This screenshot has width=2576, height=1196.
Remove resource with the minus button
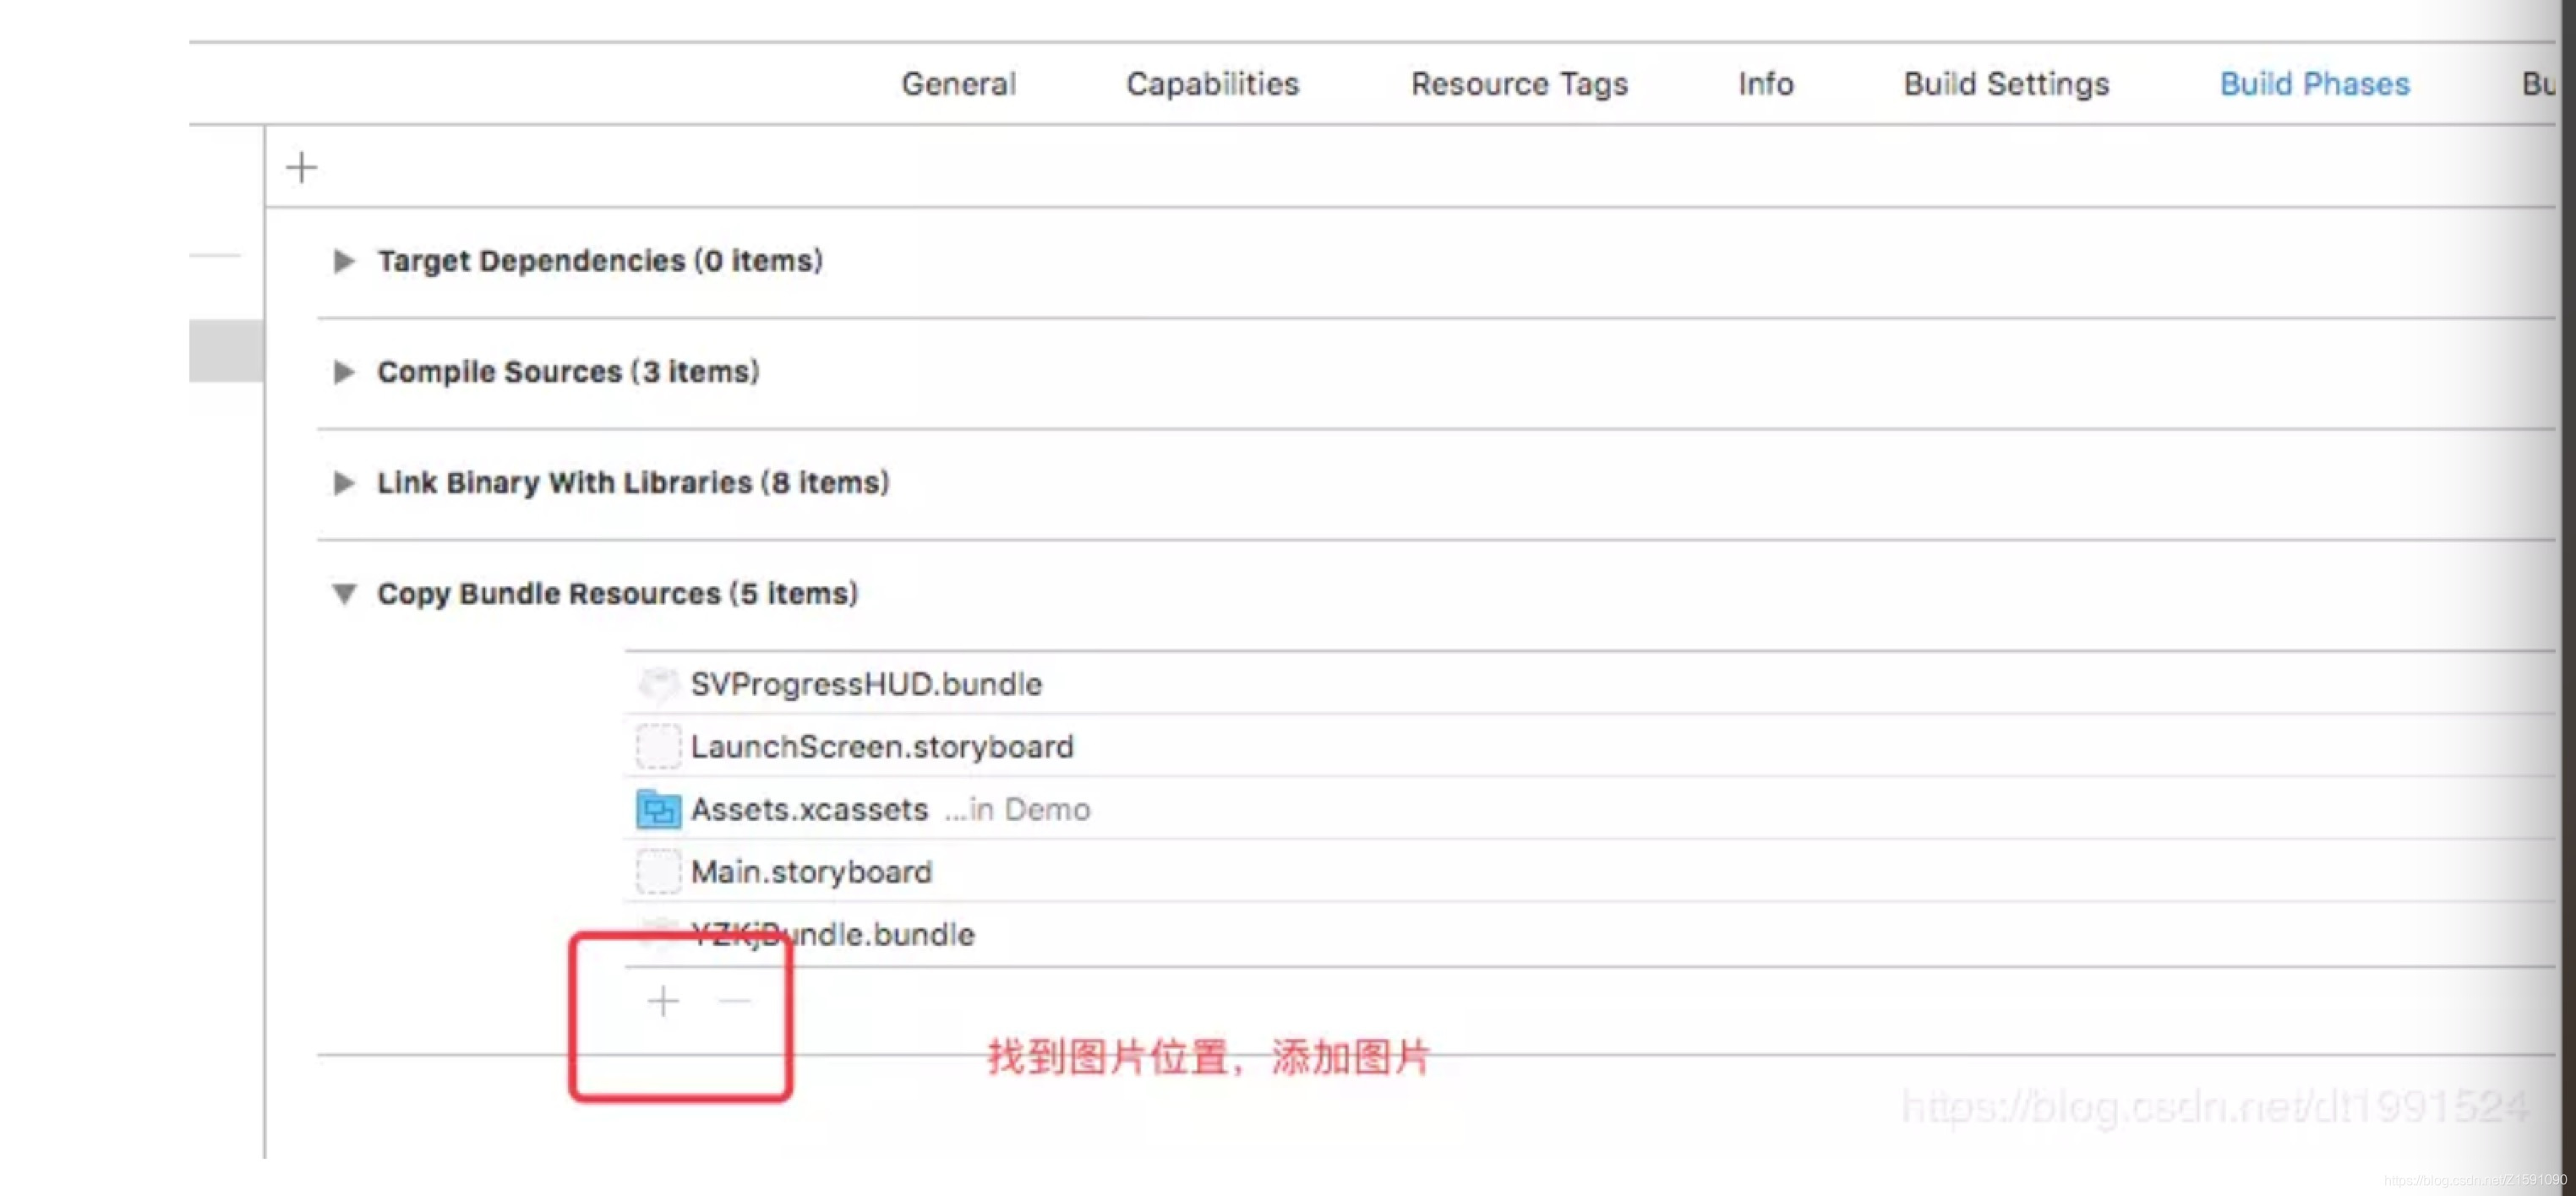[735, 1000]
